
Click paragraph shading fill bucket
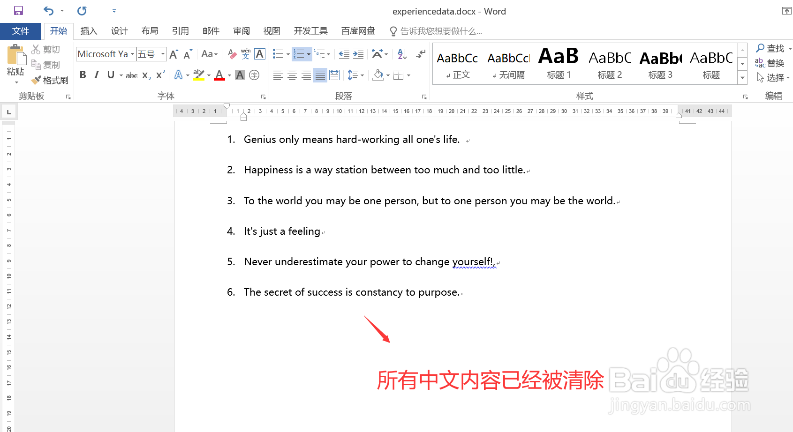pyautogui.click(x=378, y=75)
